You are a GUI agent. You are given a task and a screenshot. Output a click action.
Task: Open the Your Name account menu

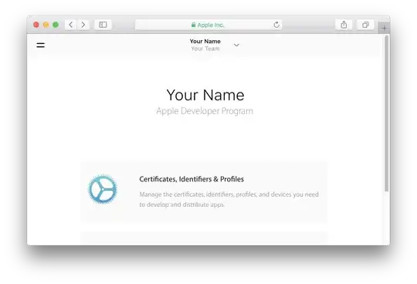point(205,42)
